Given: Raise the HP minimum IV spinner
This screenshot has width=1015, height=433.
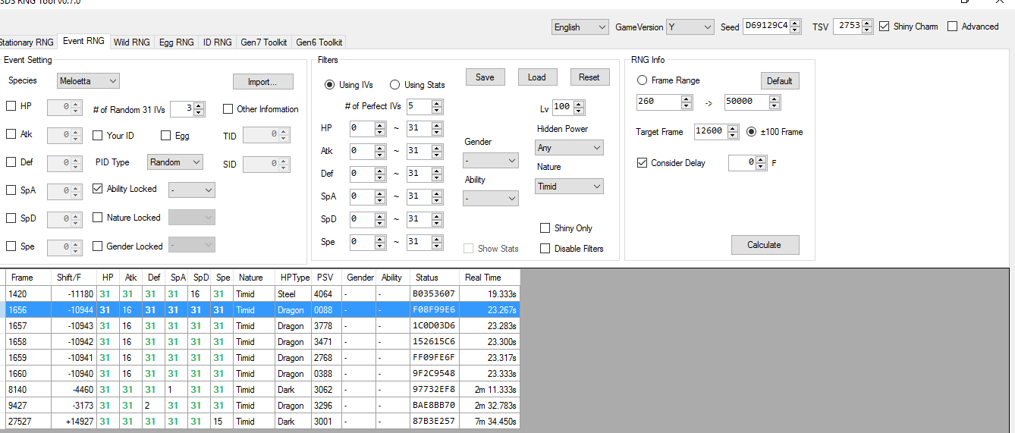Looking at the screenshot, I should pos(380,125).
